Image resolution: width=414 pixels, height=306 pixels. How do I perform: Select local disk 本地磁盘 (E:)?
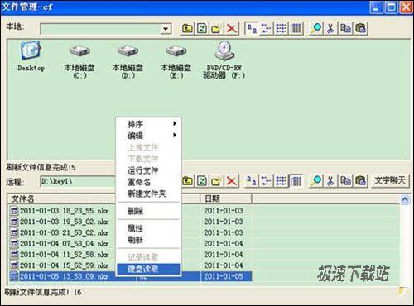pyautogui.click(x=176, y=61)
